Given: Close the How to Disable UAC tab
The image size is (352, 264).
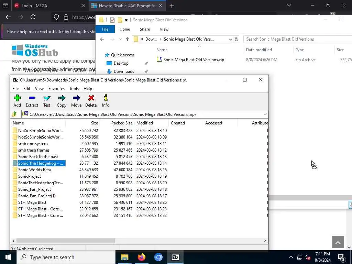Looking at the screenshot, I should [x=161, y=6].
